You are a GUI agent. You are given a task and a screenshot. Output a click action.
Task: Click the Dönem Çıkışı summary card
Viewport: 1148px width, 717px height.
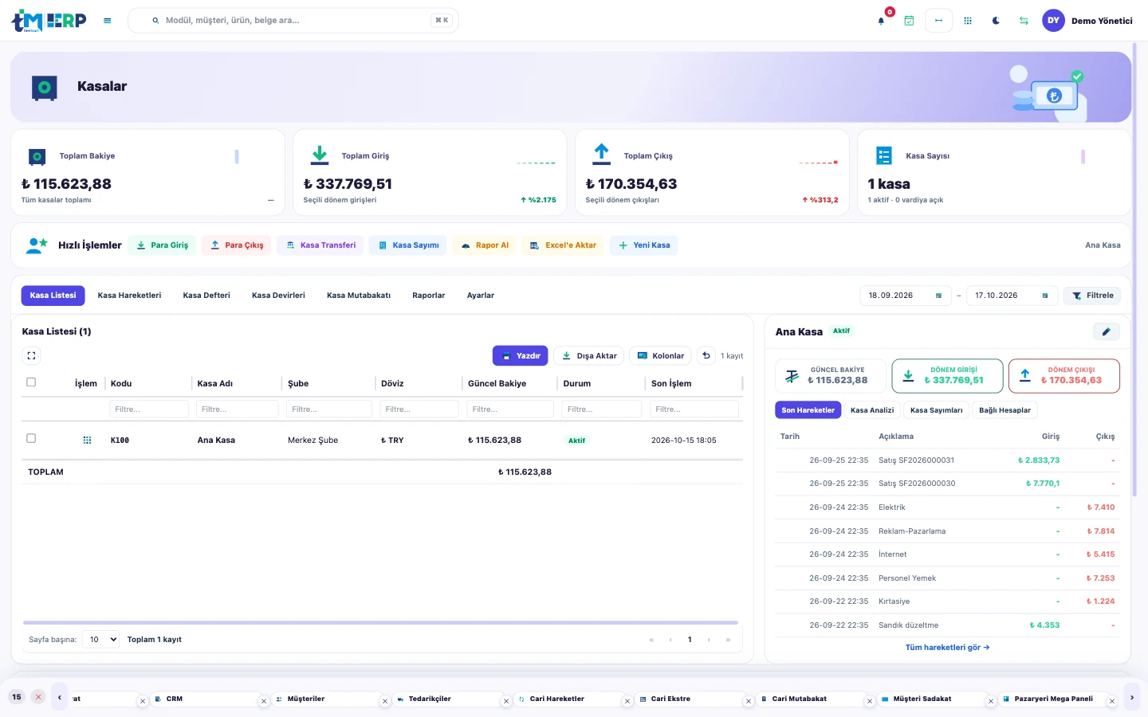tap(1064, 376)
